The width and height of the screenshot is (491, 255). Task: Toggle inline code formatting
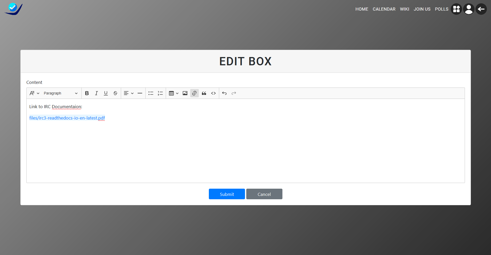tap(213, 93)
